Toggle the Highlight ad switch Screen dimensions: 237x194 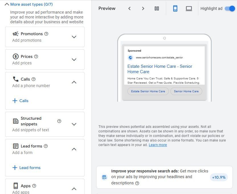click(230, 9)
